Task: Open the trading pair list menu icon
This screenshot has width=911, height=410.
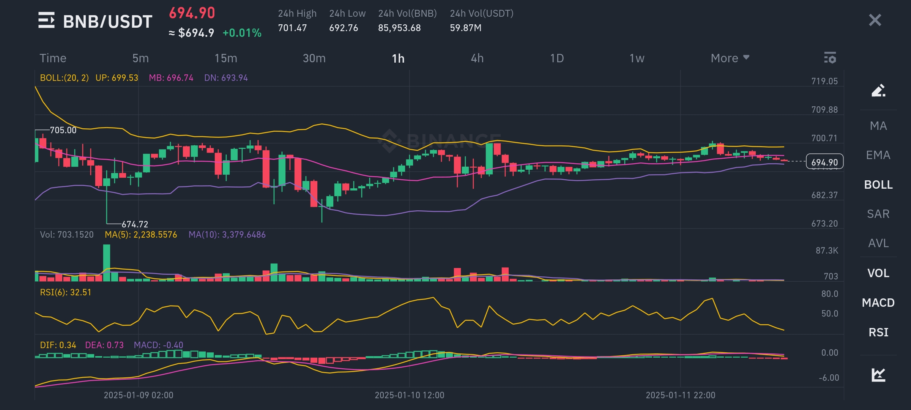Action: click(46, 20)
